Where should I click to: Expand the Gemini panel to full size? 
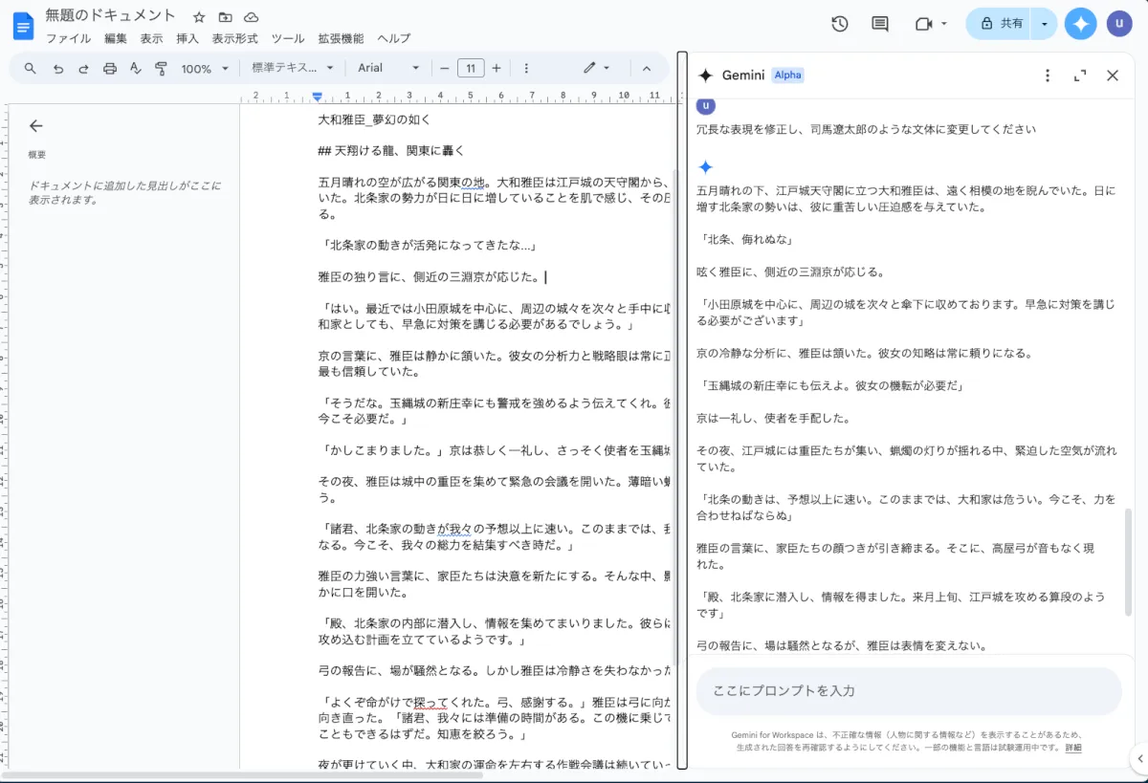click(x=1080, y=76)
